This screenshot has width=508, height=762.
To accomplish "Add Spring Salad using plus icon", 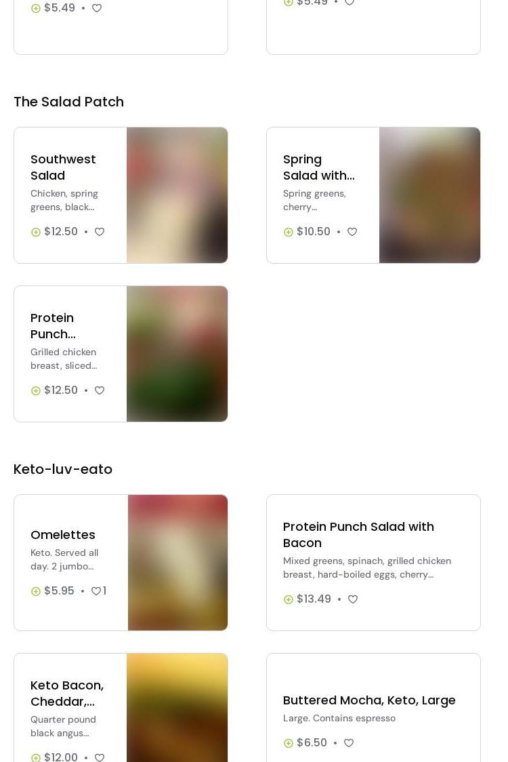I will pos(288,232).
